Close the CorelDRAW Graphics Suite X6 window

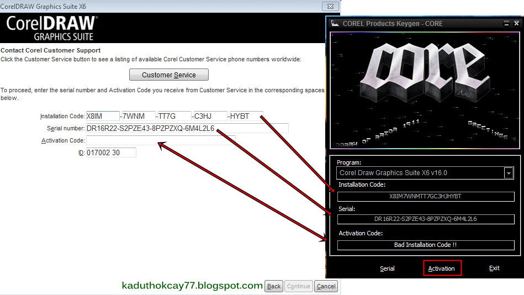[x=330, y=7]
